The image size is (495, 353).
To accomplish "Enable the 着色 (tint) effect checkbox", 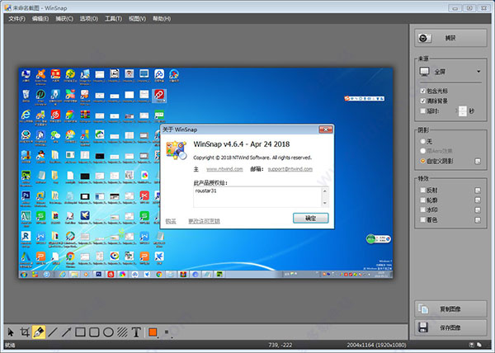I will [423, 220].
